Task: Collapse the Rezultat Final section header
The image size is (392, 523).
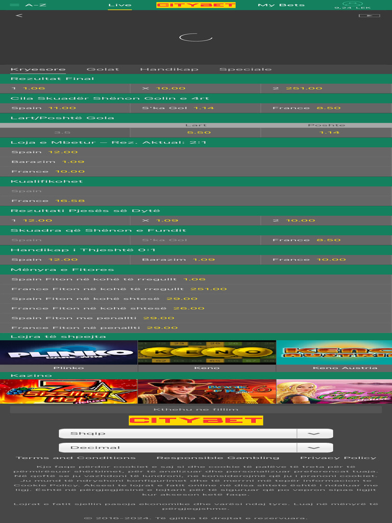Action: point(196,79)
